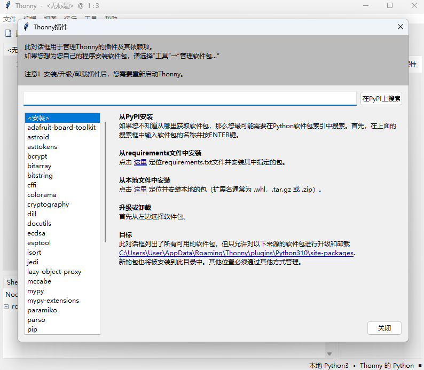Viewport: 424px width, 370px height.
Task: Click 这里 link for local file install
Action: [140, 190]
